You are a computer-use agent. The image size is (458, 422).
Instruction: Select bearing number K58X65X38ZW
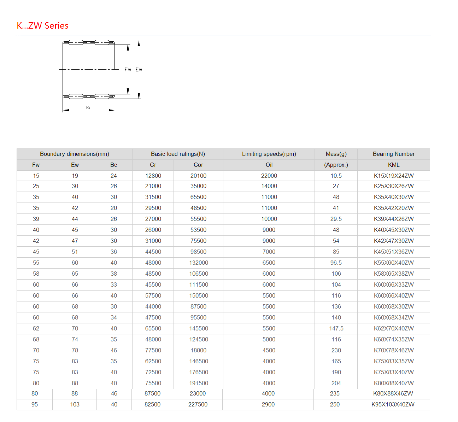[x=394, y=274]
